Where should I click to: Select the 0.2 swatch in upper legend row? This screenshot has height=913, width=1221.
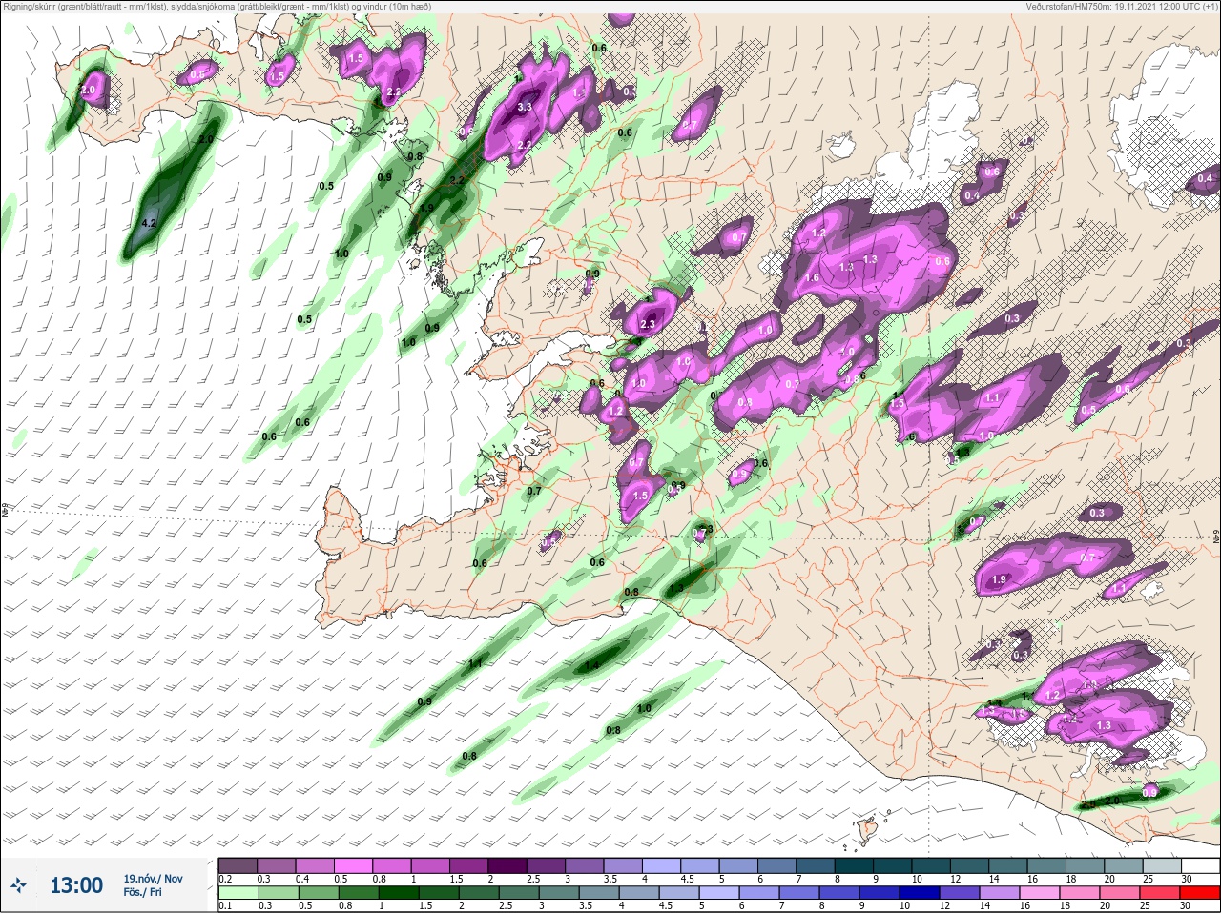pyautogui.click(x=238, y=864)
